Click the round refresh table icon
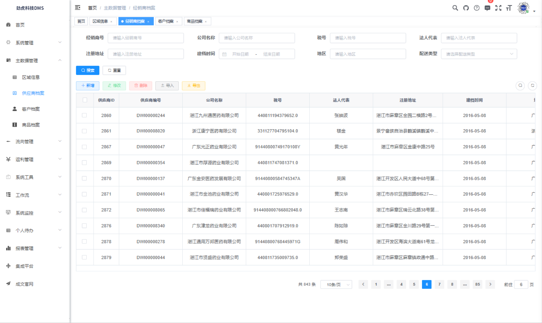Image resolution: width=542 pixels, height=323 pixels. tap(532, 85)
